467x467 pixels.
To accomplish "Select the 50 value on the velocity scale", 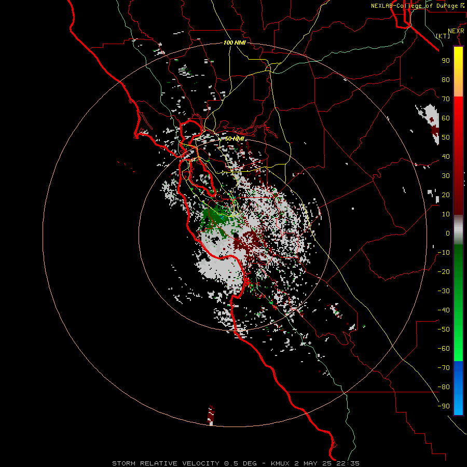I will click(446, 138).
